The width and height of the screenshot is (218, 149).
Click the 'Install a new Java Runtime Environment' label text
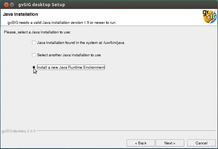[71, 67]
